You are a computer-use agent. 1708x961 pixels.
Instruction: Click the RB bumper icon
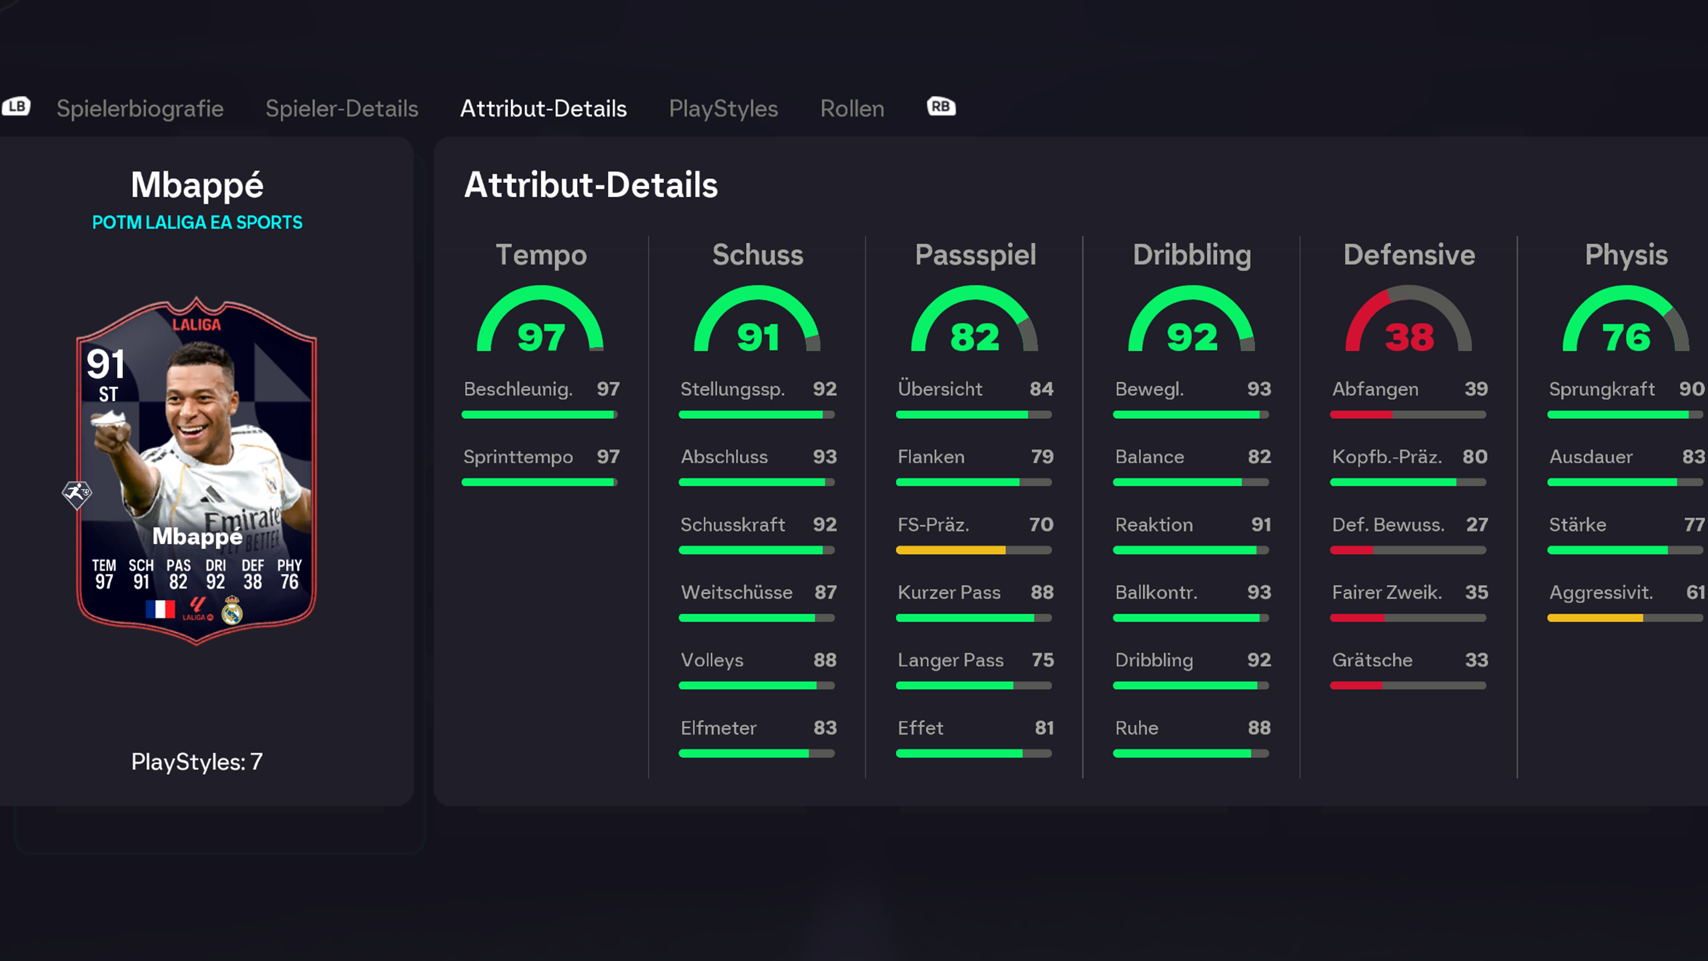click(941, 107)
